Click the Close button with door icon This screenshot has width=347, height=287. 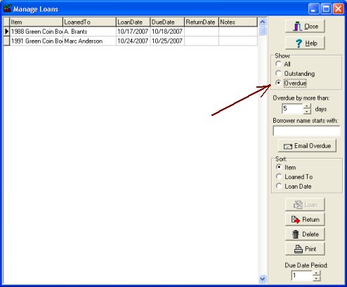[x=305, y=26]
